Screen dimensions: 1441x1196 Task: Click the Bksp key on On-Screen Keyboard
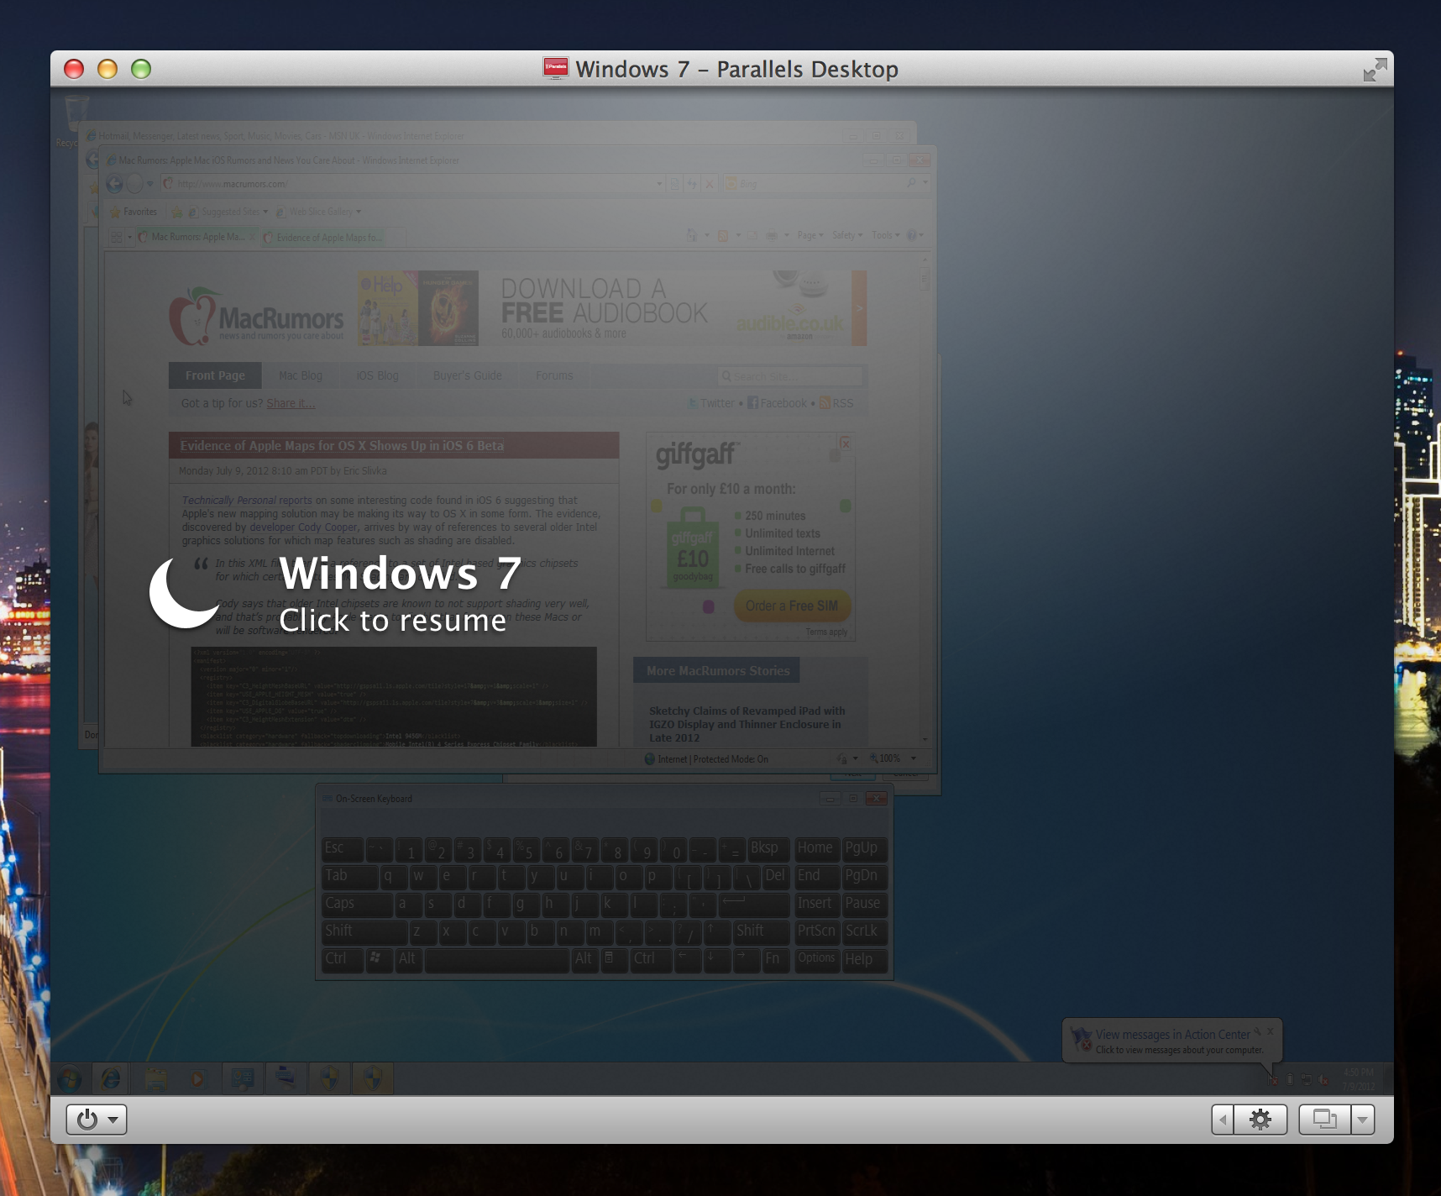768,848
